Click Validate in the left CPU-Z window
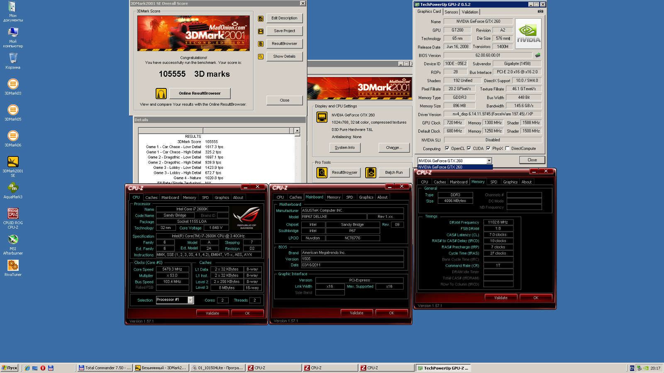This screenshot has height=373, width=664. (212, 313)
